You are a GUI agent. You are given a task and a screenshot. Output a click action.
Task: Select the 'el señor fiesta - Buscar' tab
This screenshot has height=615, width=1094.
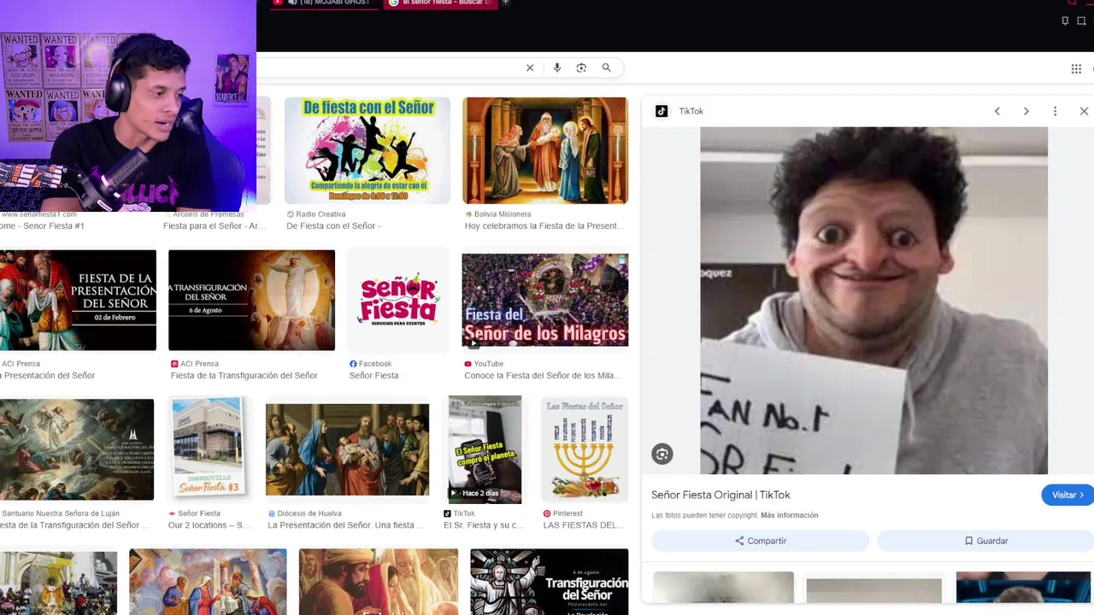[x=439, y=3]
